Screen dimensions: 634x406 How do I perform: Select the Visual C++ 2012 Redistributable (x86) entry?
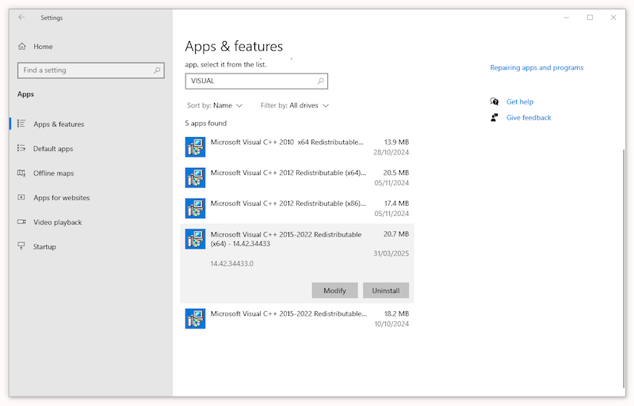coord(297,208)
